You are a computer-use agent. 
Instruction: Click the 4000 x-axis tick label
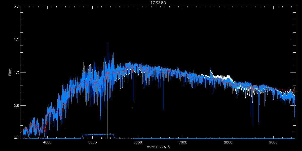[x=47, y=142]
